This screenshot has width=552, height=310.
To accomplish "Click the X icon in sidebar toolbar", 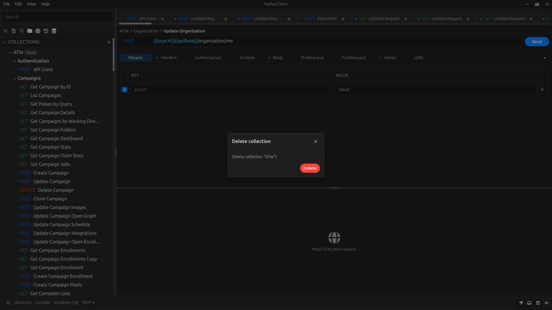I will click(x=6, y=31).
